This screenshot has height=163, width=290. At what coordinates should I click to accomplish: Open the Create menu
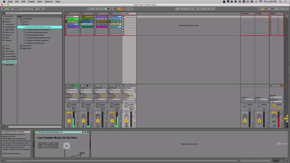click(31, 1)
